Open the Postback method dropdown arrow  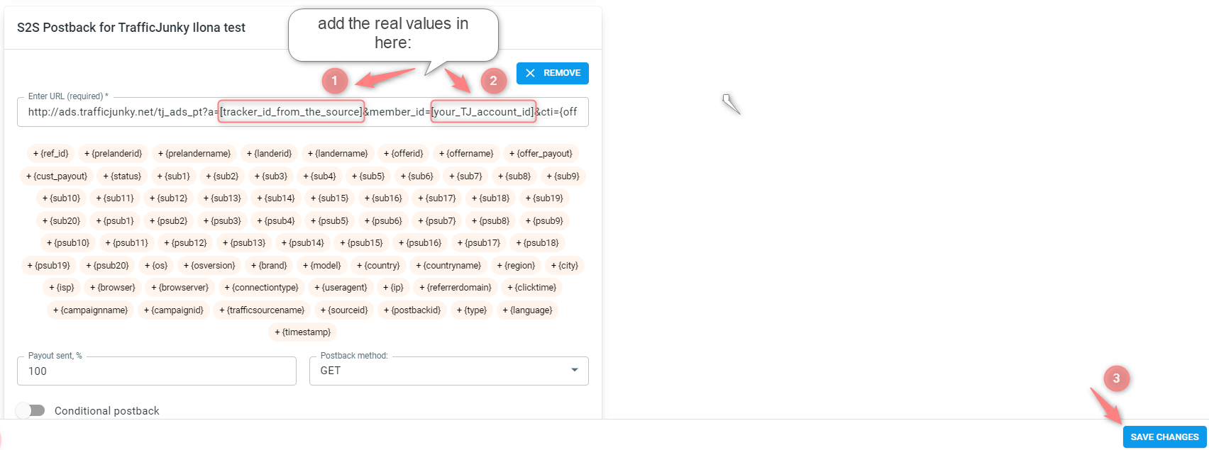(x=575, y=370)
